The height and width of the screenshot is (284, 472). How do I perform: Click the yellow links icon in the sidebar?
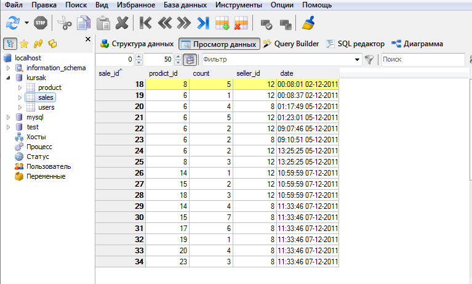[38, 44]
